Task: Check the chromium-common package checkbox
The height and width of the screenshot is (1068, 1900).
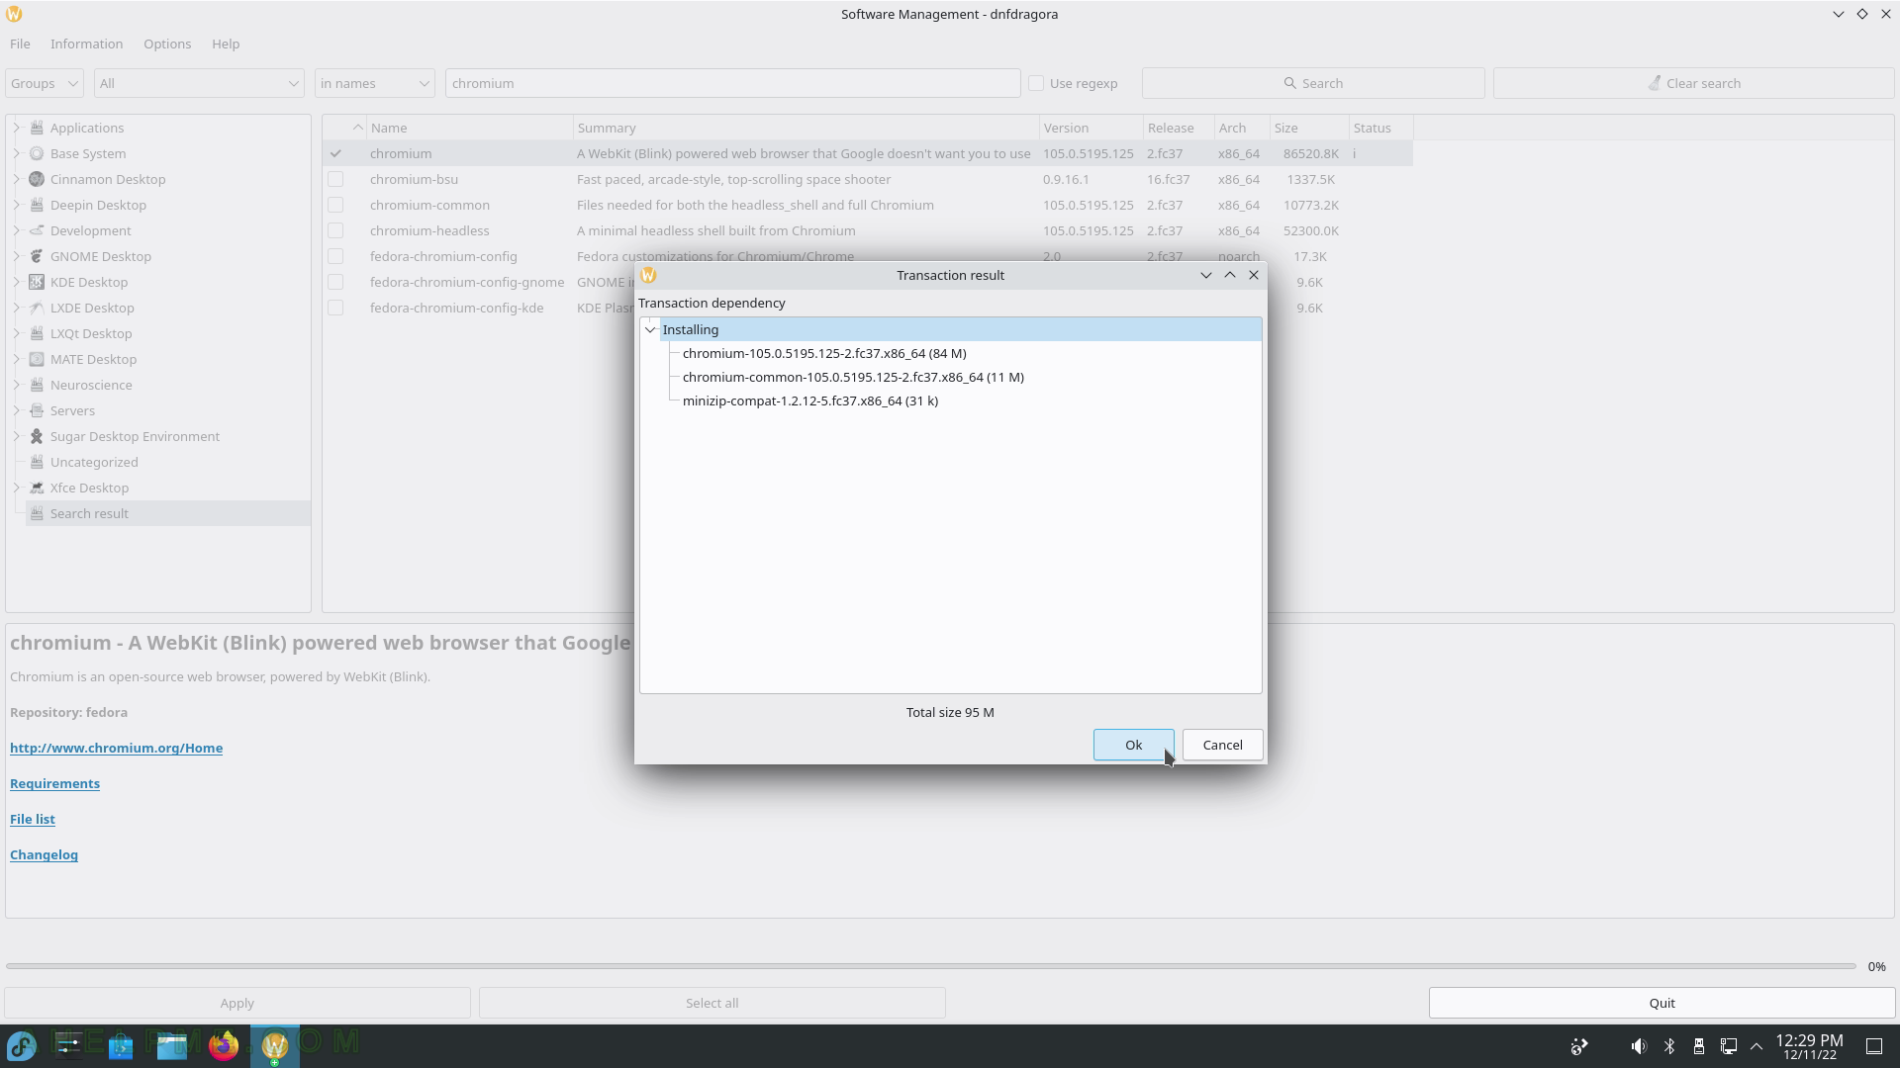Action: pyautogui.click(x=335, y=205)
